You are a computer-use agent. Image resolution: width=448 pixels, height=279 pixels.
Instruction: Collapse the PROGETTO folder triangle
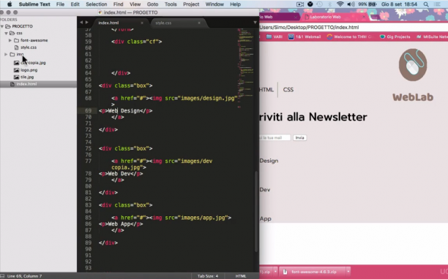coord(2,26)
